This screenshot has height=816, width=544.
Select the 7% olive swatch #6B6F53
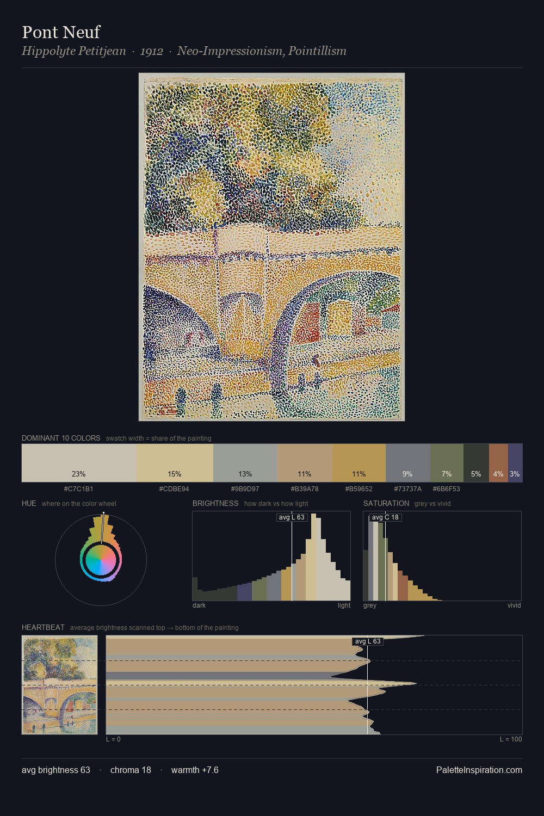(447, 463)
